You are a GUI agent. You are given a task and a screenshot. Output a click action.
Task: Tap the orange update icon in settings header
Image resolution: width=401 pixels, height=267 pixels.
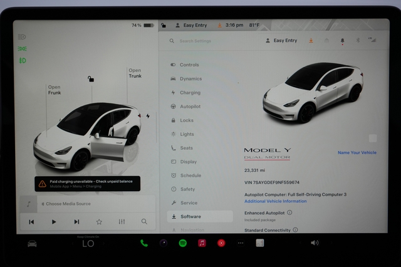pyautogui.click(x=311, y=40)
